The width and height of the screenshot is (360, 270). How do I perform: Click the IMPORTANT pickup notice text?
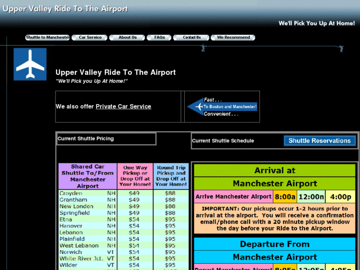275,218
